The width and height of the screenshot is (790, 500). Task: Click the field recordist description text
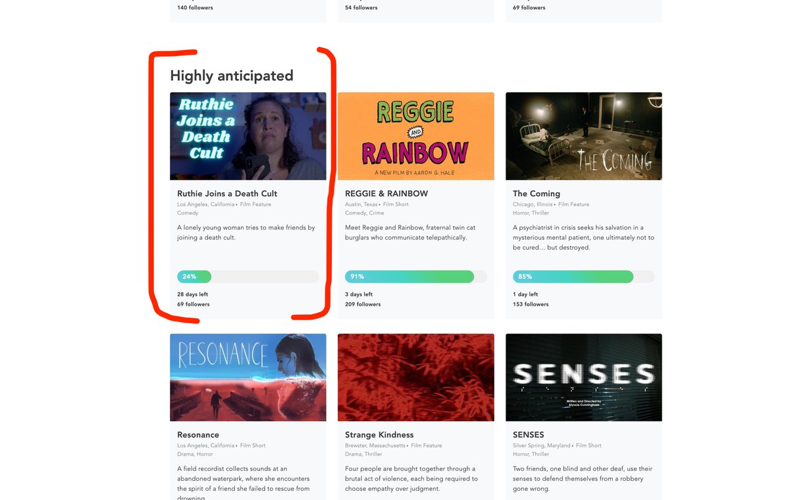(244, 484)
